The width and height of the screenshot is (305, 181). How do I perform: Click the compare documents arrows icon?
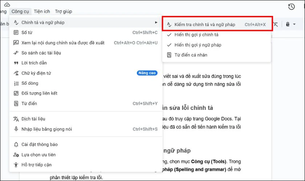pos(16,53)
